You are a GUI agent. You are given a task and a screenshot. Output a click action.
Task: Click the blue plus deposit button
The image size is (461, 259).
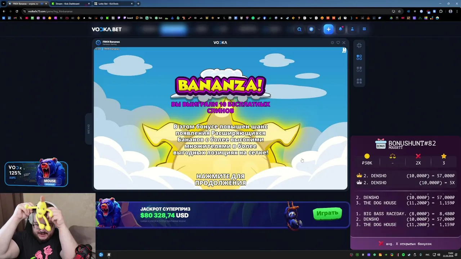[x=328, y=29]
